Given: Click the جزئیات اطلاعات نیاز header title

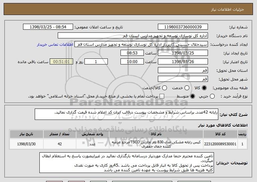Looking at the screenshot, I should tap(227, 9).
